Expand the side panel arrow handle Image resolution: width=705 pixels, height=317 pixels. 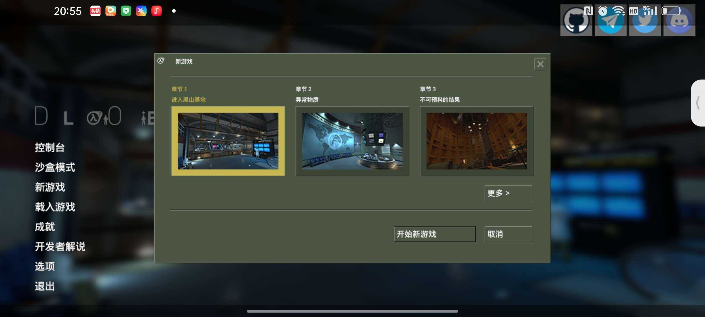(698, 103)
